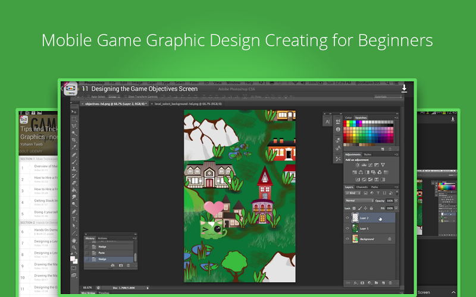Pick the Hand tool
476x297 pixels.
(74, 241)
